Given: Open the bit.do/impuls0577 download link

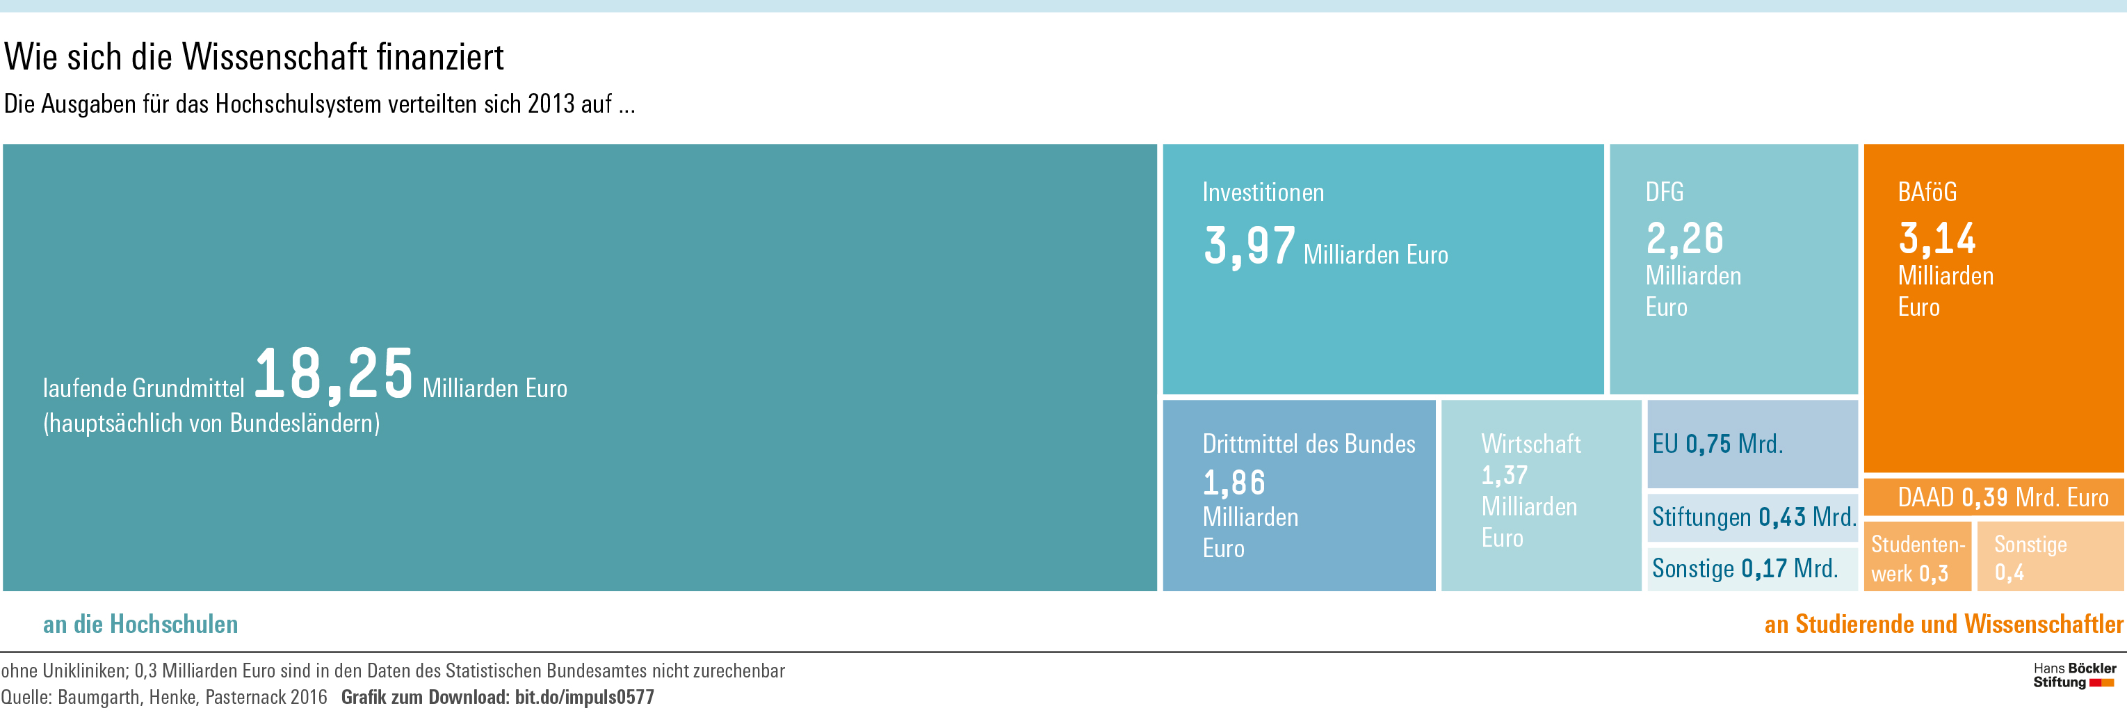Looking at the screenshot, I should [584, 697].
